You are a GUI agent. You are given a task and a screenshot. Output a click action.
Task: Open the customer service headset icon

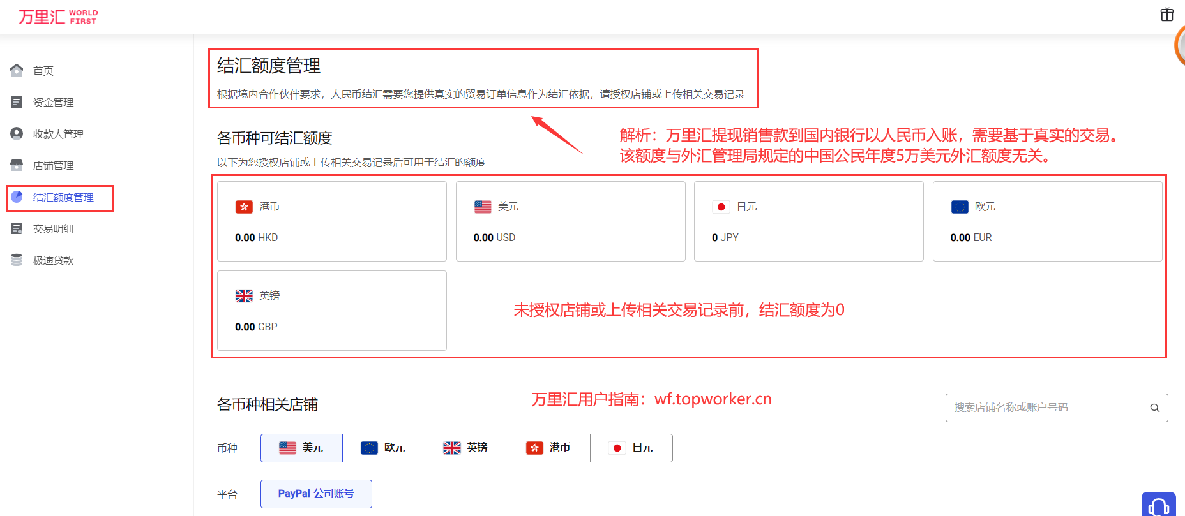(x=1158, y=506)
